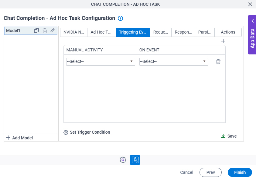Open the bottom gear settings icon
256x179 pixels.
pos(123,160)
